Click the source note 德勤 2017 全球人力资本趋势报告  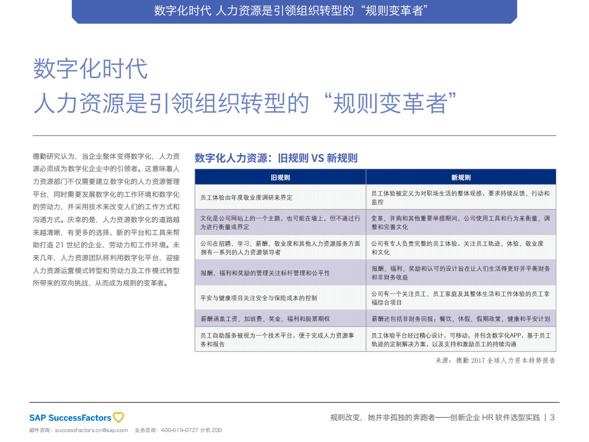click(x=495, y=361)
